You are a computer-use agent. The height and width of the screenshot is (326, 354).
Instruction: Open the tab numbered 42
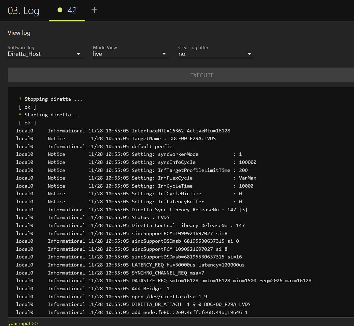click(67, 10)
